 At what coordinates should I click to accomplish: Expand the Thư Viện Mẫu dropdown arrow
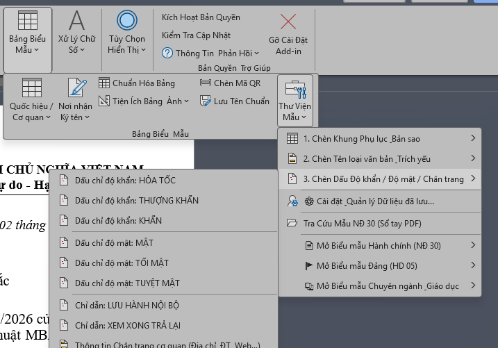tap(304, 117)
